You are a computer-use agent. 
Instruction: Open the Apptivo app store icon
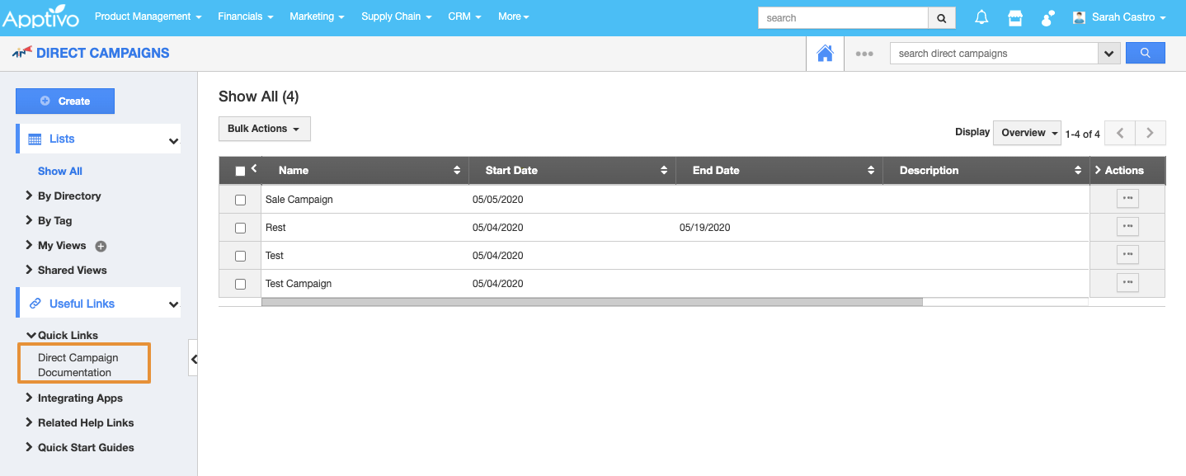pyautogui.click(x=1014, y=16)
